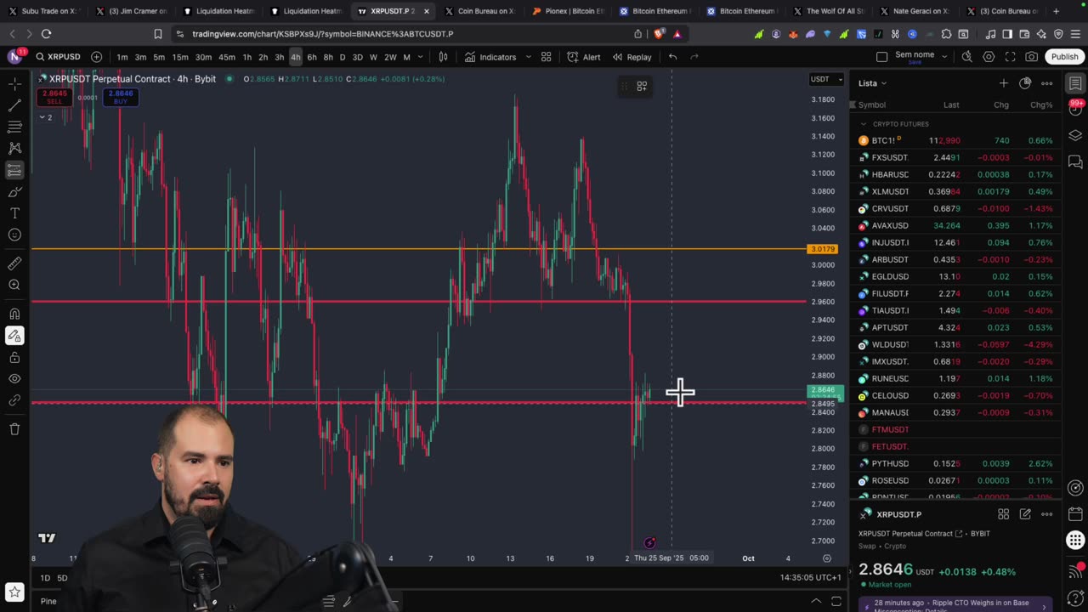Open the Indicators dialog
1088x612 pixels.
[490, 57]
